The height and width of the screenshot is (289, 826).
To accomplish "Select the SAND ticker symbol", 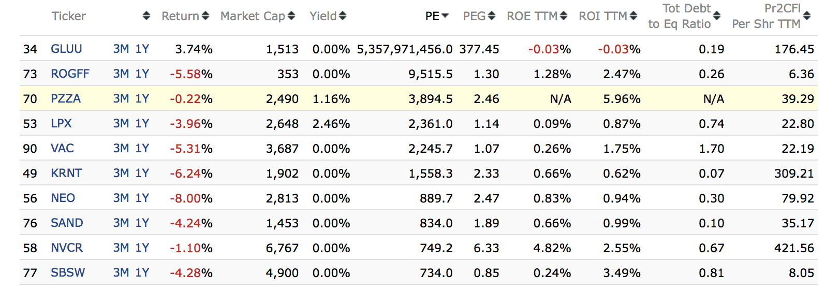I will pyautogui.click(x=67, y=223).
